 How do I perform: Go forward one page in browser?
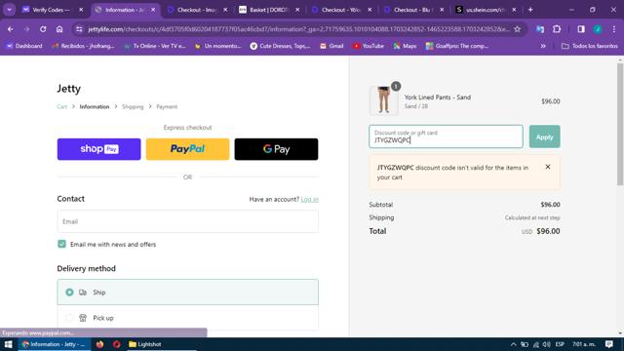[26, 29]
